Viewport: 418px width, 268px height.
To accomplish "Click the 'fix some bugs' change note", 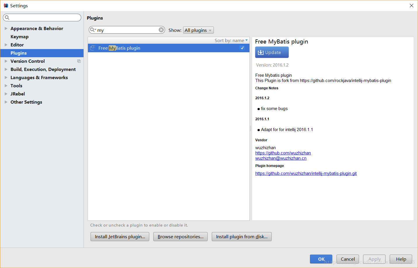I will point(274,109).
